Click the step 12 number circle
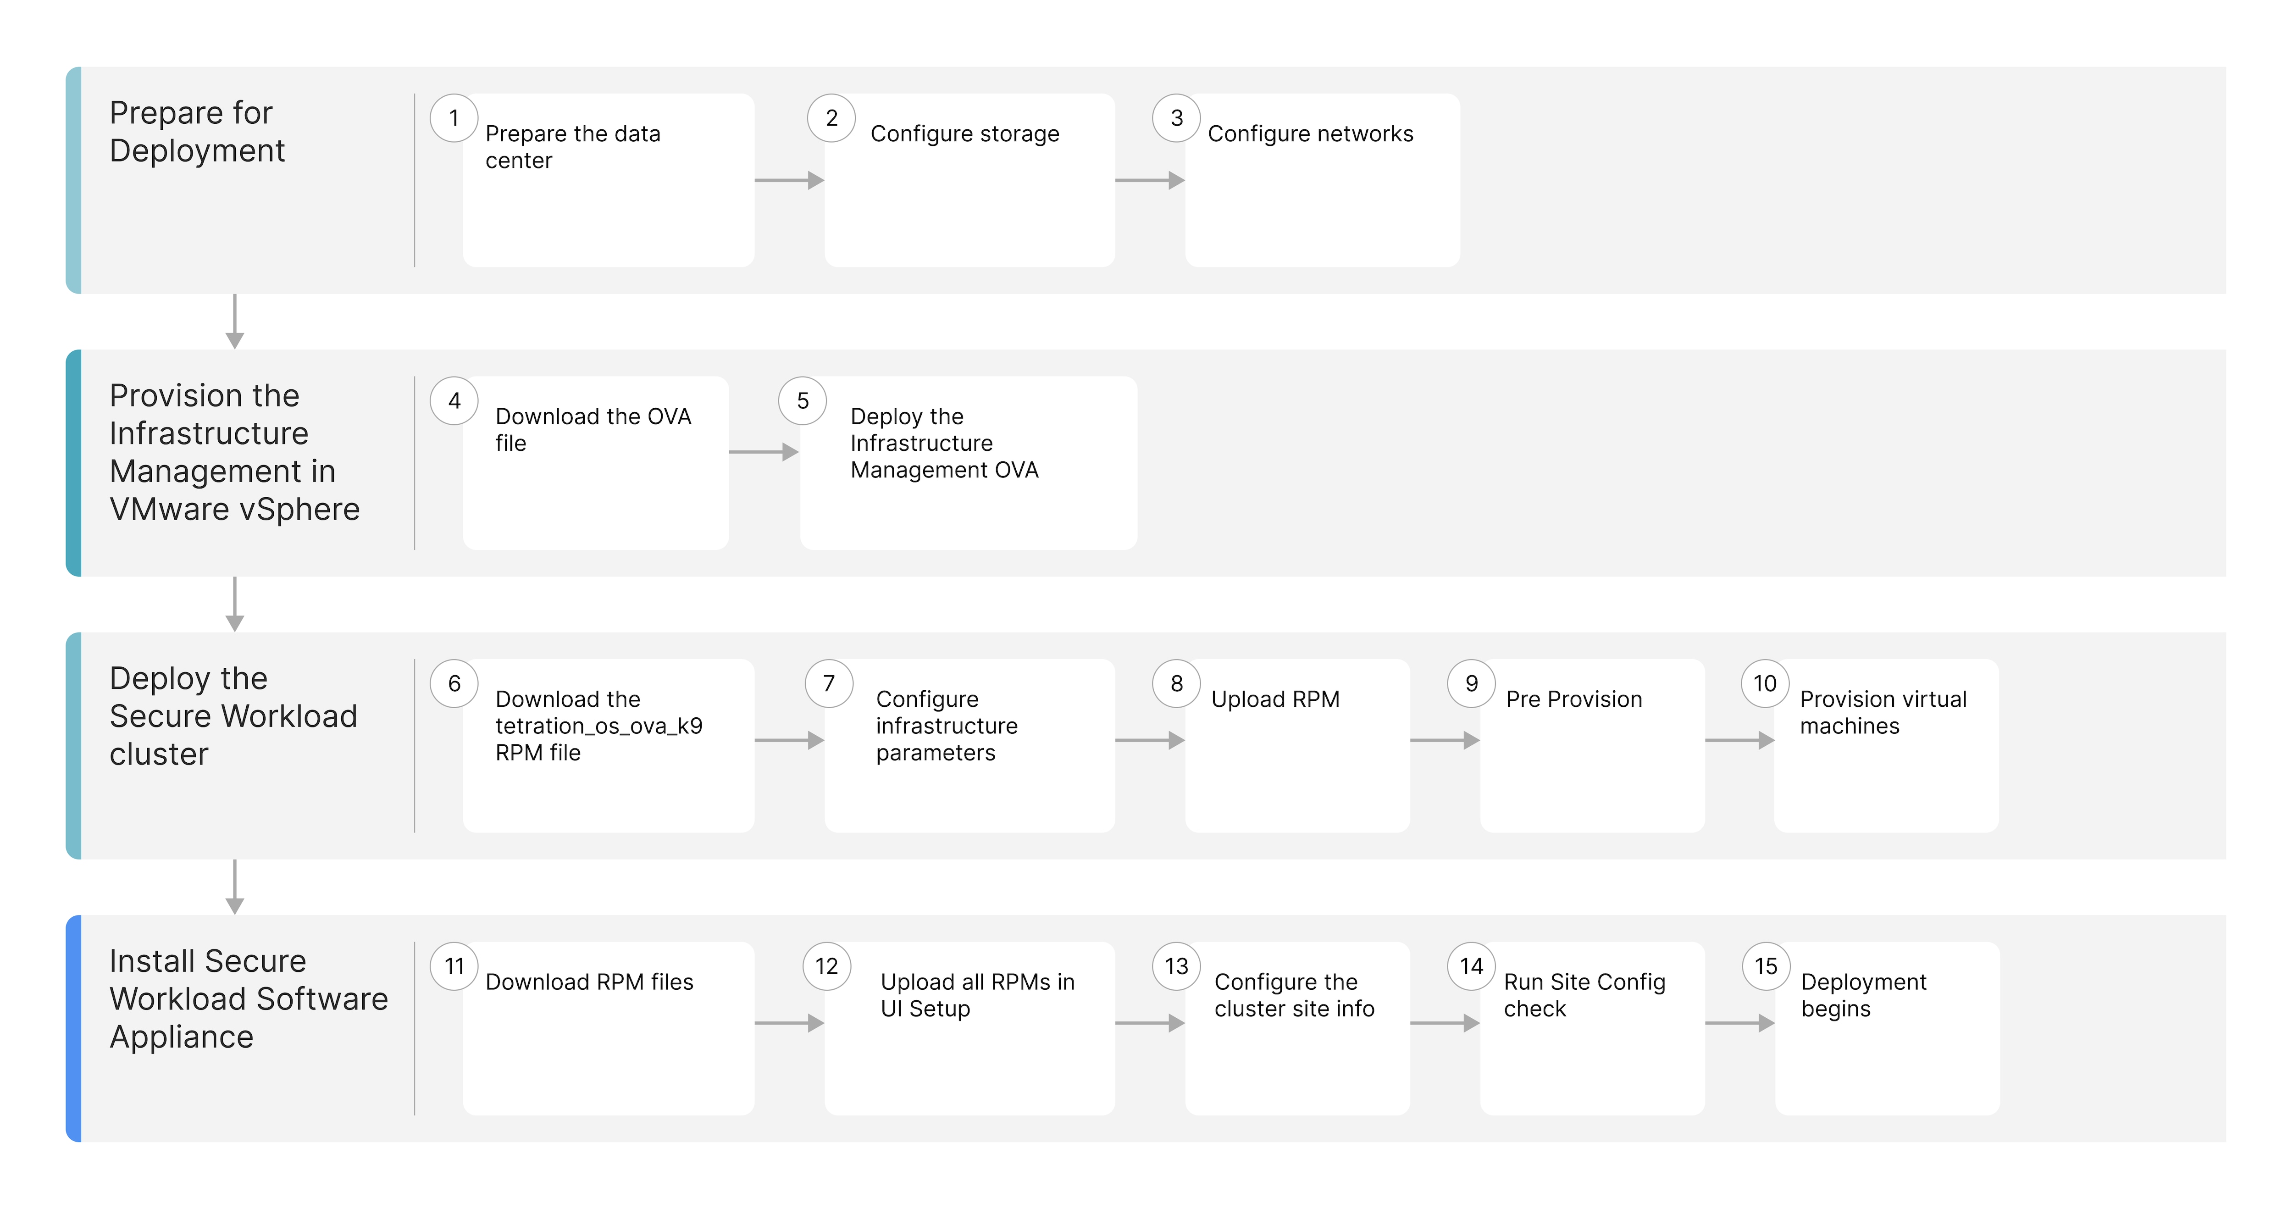Viewport: 2293px width, 1209px height. pos(827,967)
